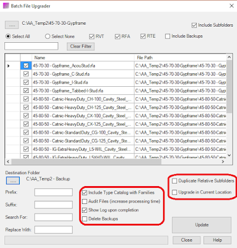Viewport: 237px width, 248px height.
Task: Click the vertical scrollbar thumb
Action: (229, 87)
